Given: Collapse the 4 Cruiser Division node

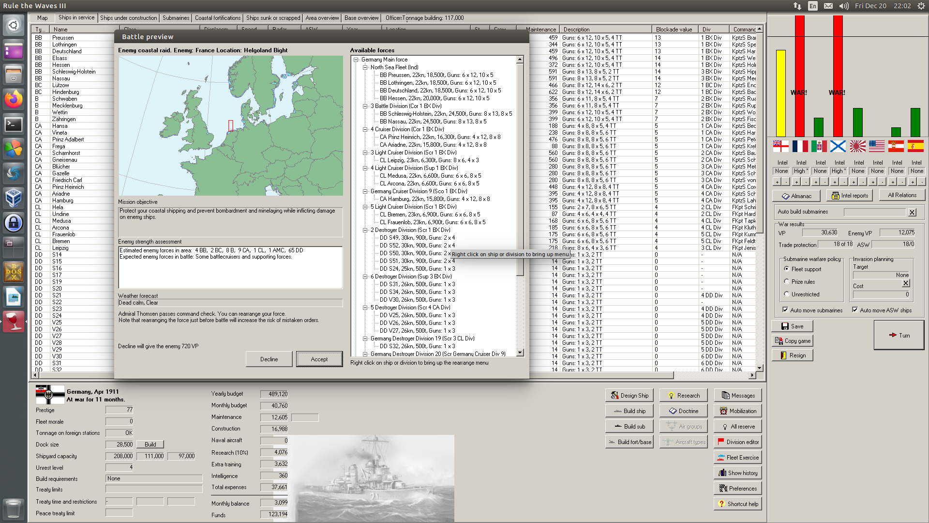Looking at the screenshot, I should 365,129.
